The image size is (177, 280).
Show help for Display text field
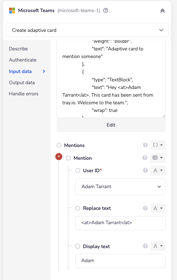pos(145,246)
